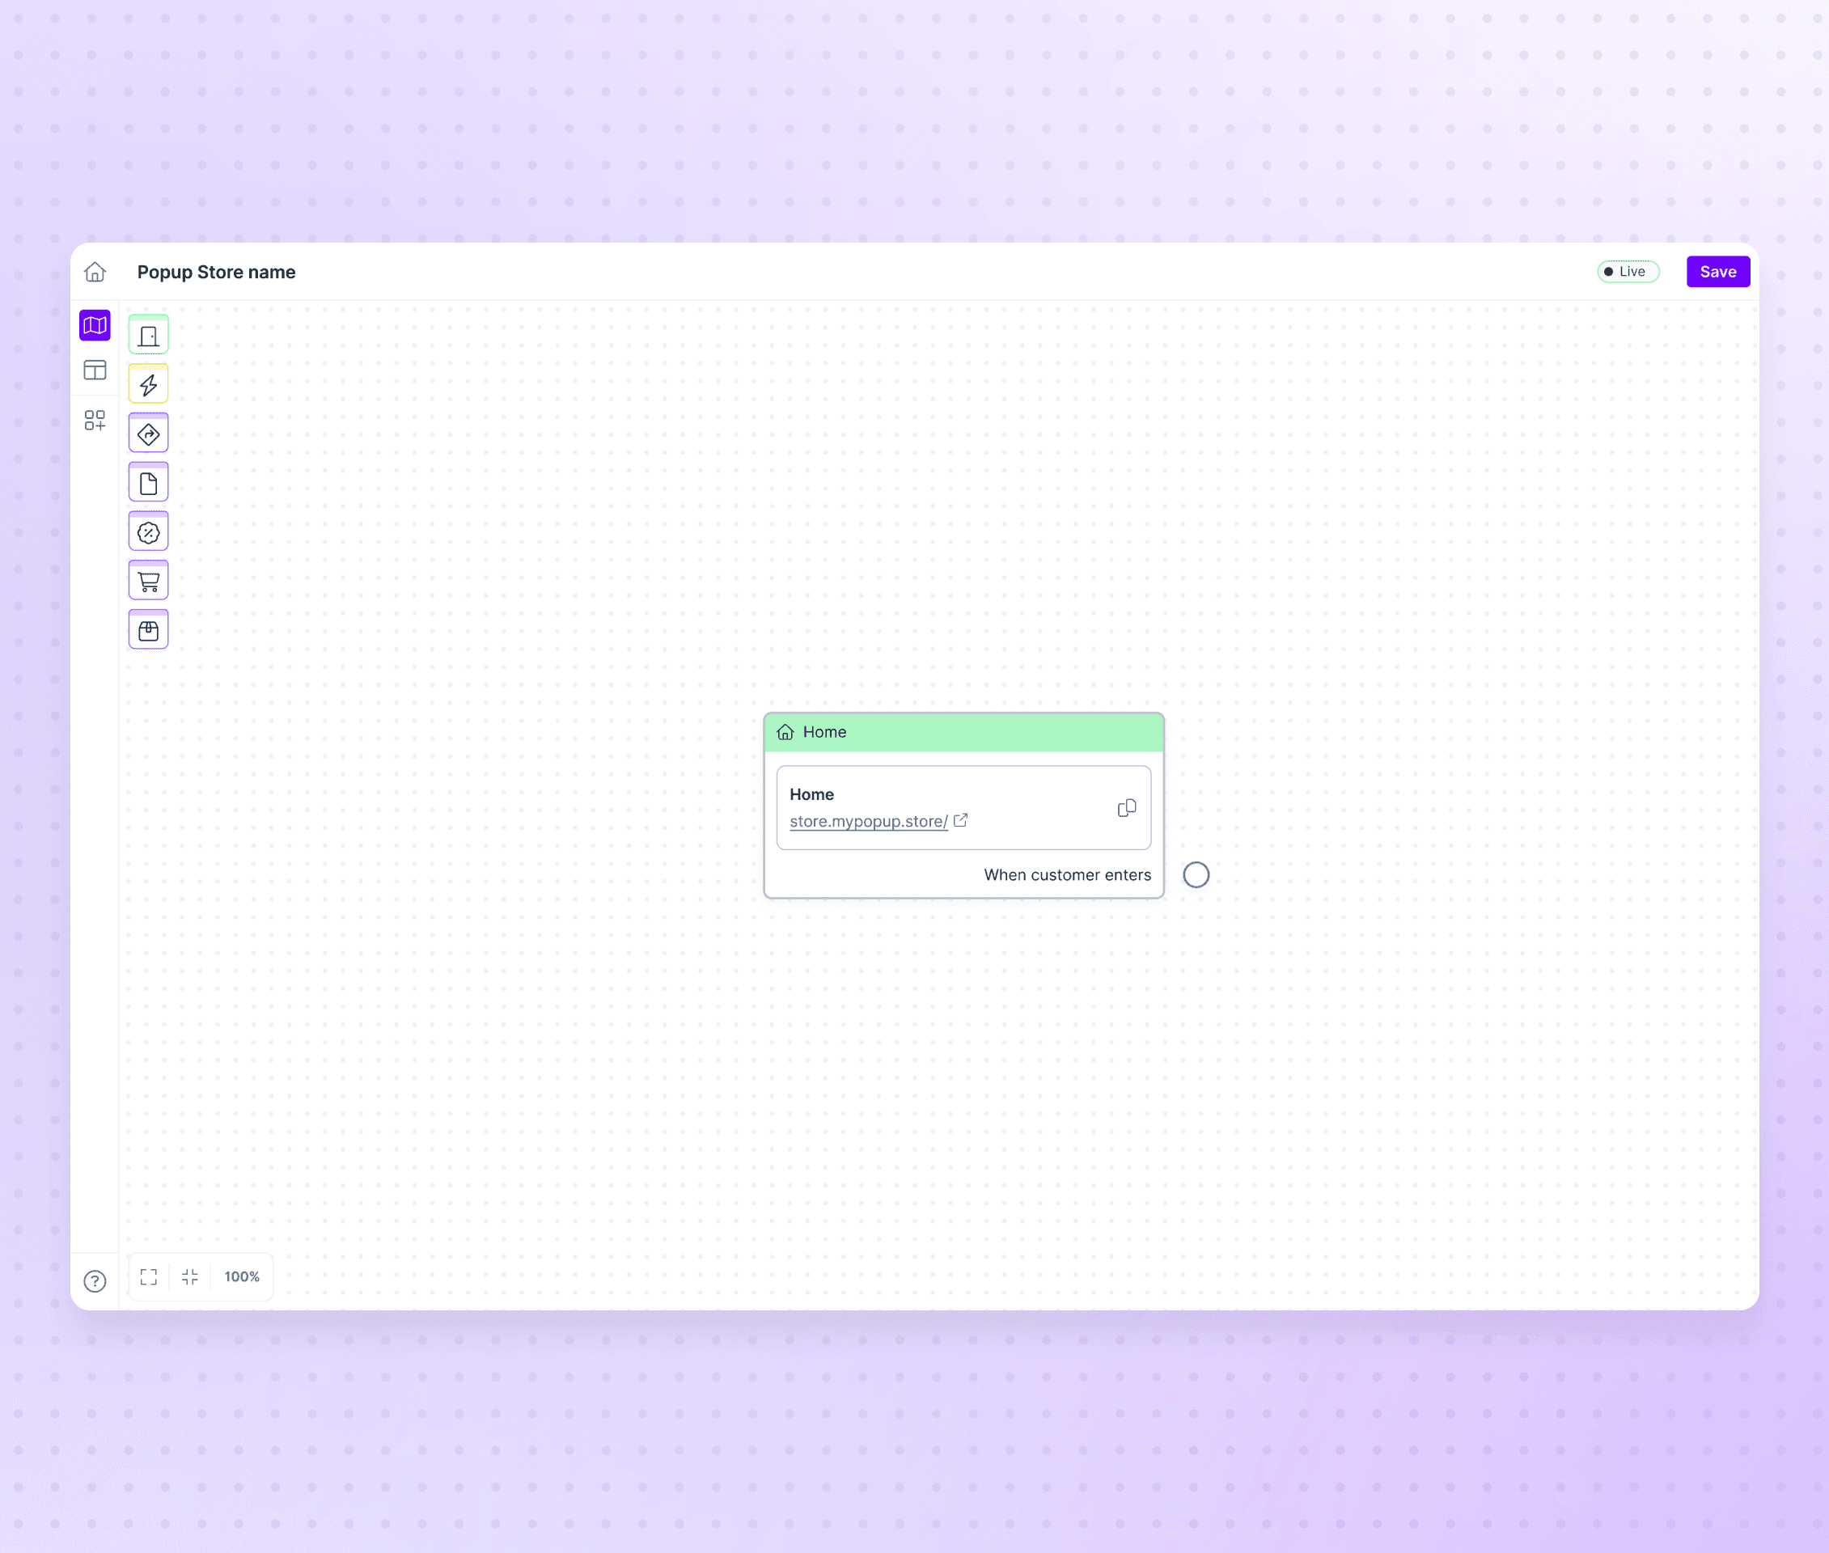Toggle the Live status badge
The height and width of the screenshot is (1553, 1829).
[x=1628, y=272]
